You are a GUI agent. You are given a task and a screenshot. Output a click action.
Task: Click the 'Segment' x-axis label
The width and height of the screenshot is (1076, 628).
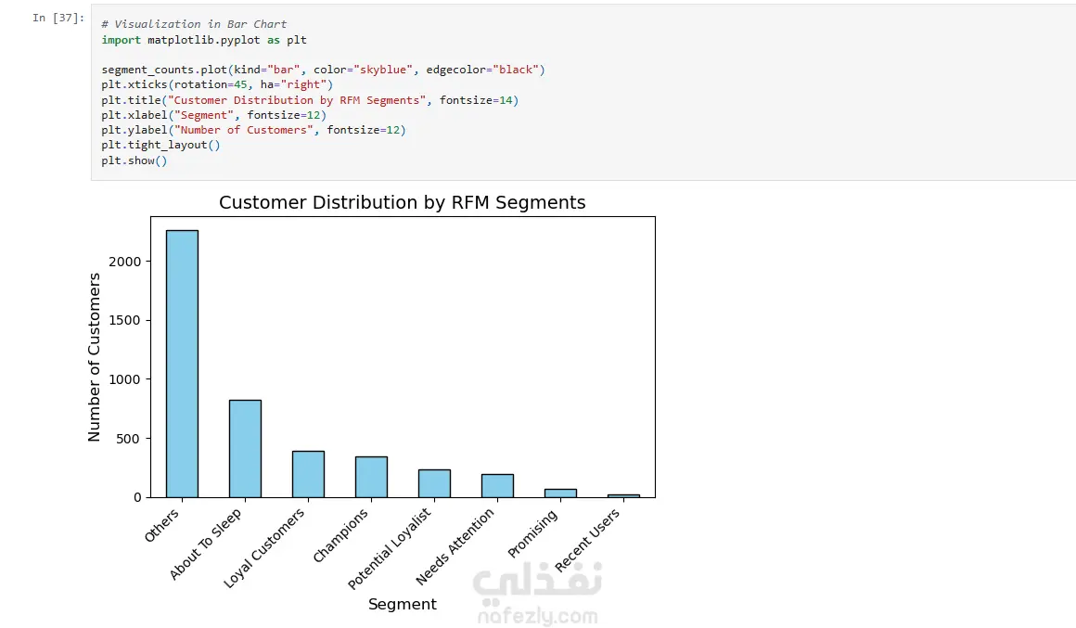[x=403, y=604]
